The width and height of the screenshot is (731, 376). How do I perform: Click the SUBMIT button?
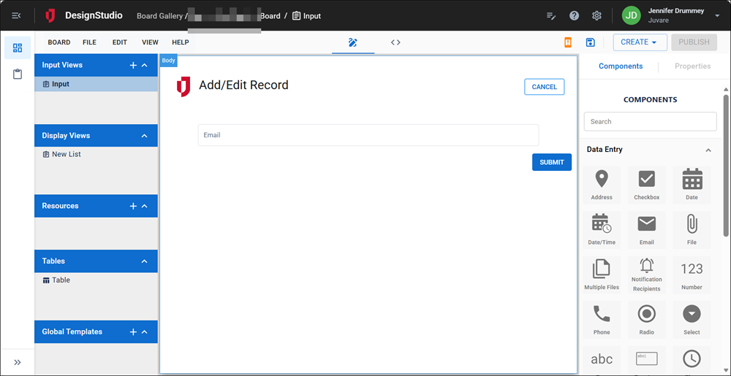(x=552, y=162)
